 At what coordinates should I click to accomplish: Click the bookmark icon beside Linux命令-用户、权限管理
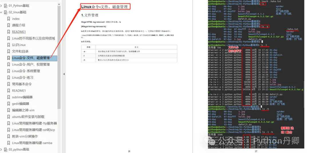pos(9,64)
